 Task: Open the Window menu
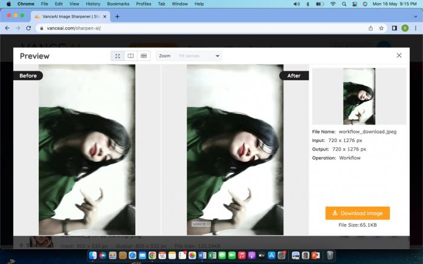[179, 4]
